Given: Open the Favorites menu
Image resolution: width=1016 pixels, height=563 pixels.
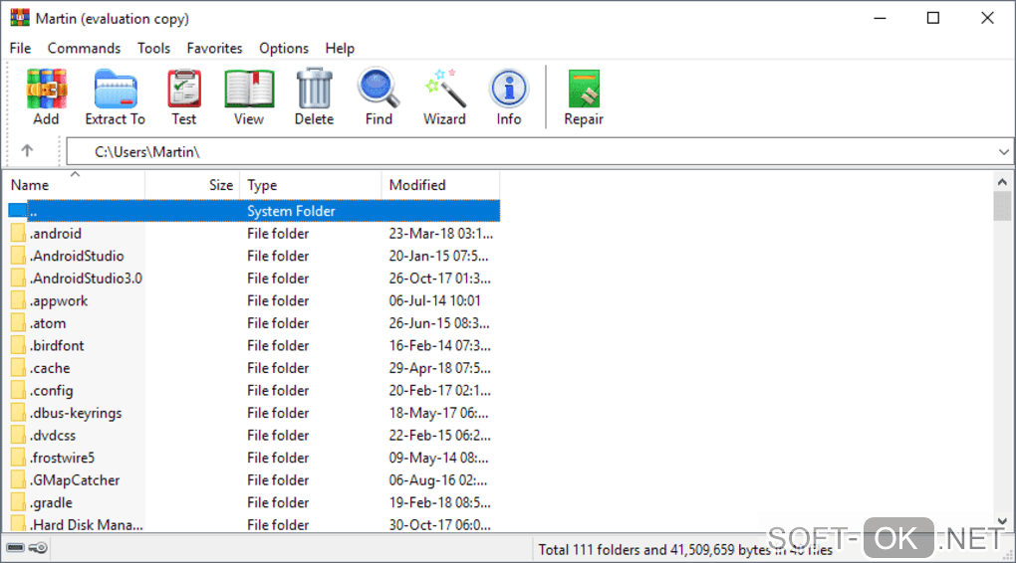Looking at the screenshot, I should click(x=214, y=48).
